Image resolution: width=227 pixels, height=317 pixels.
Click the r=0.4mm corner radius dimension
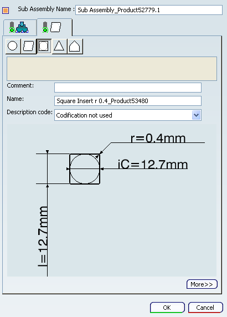click(158, 138)
